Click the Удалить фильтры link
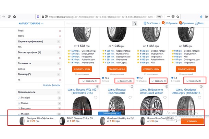The image size is (209, 139). point(51,85)
